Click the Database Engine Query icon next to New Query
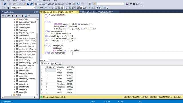 tap(49, 4)
